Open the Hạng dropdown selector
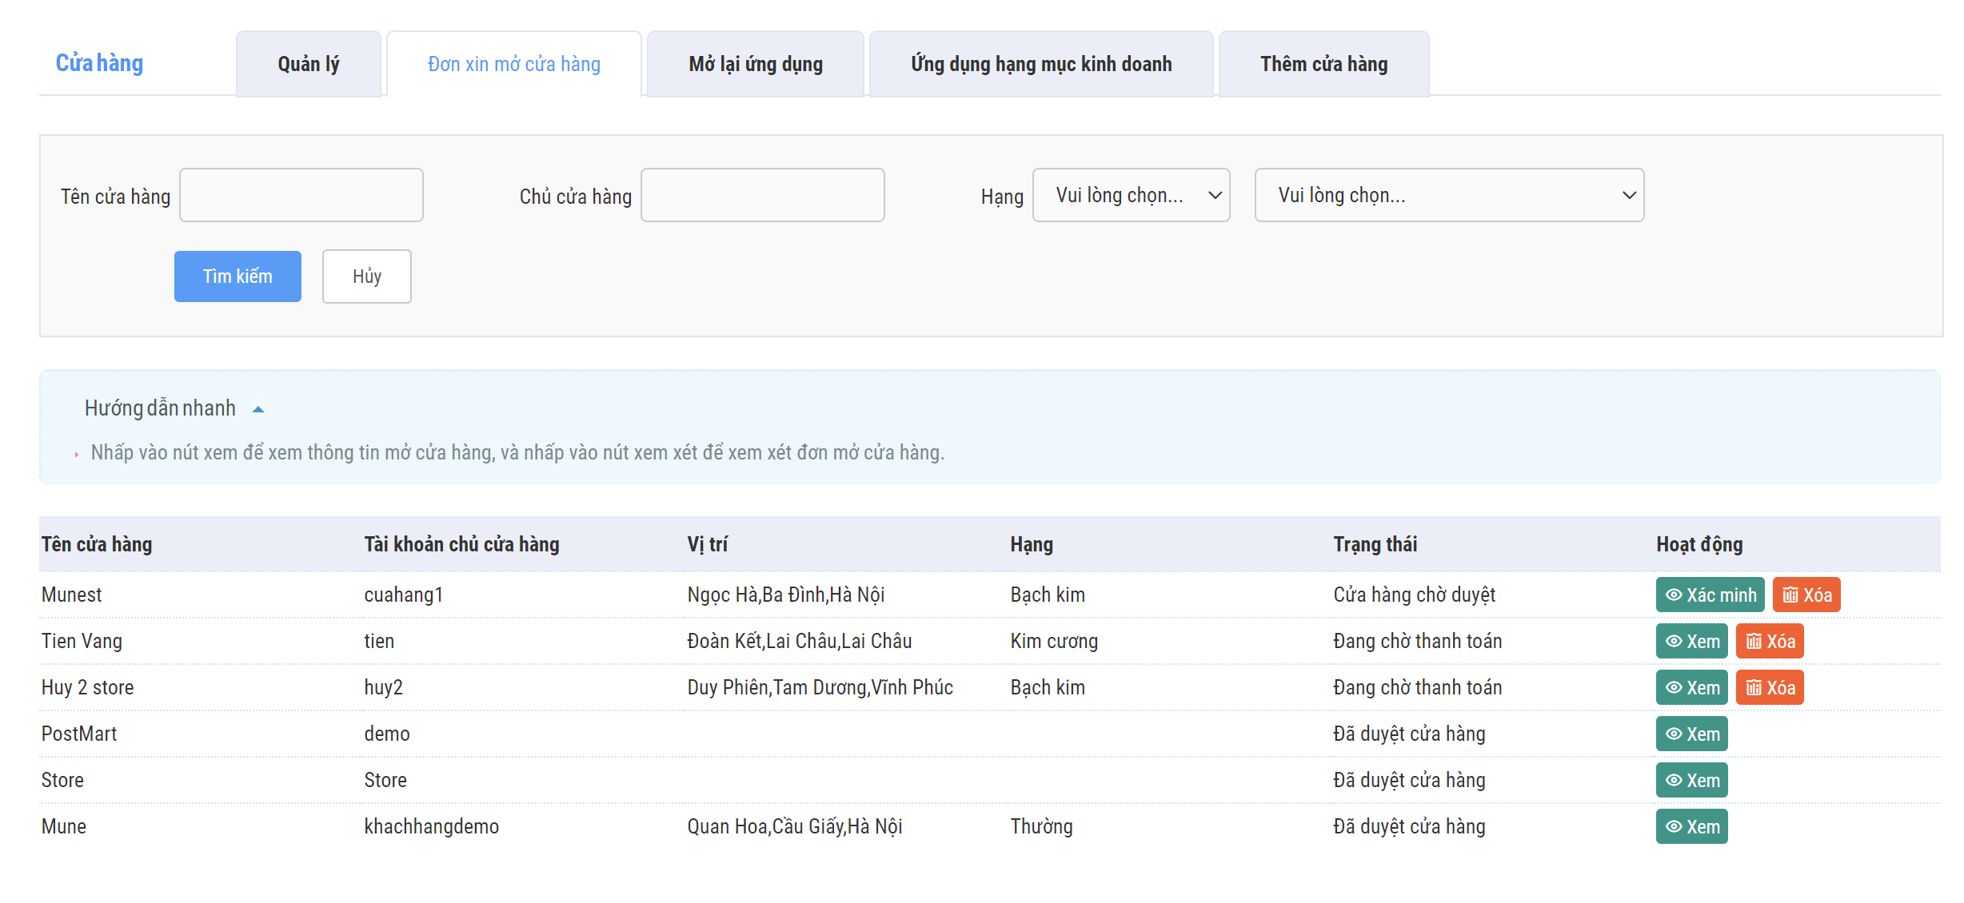Viewport: 1964px width, 903px height. click(x=1130, y=195)
